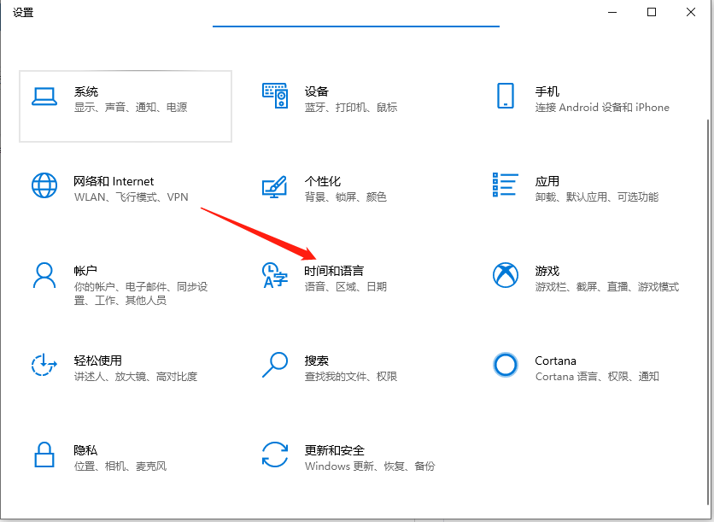This screenshot has height=522, width=714.
Task: Click description 卸载、默认应用、可选功能
Action: (x=596, y=196)
